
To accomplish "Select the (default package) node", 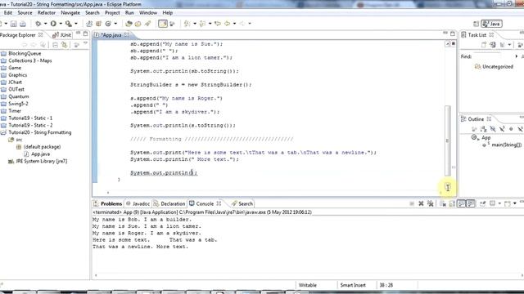I will point(42,147).
